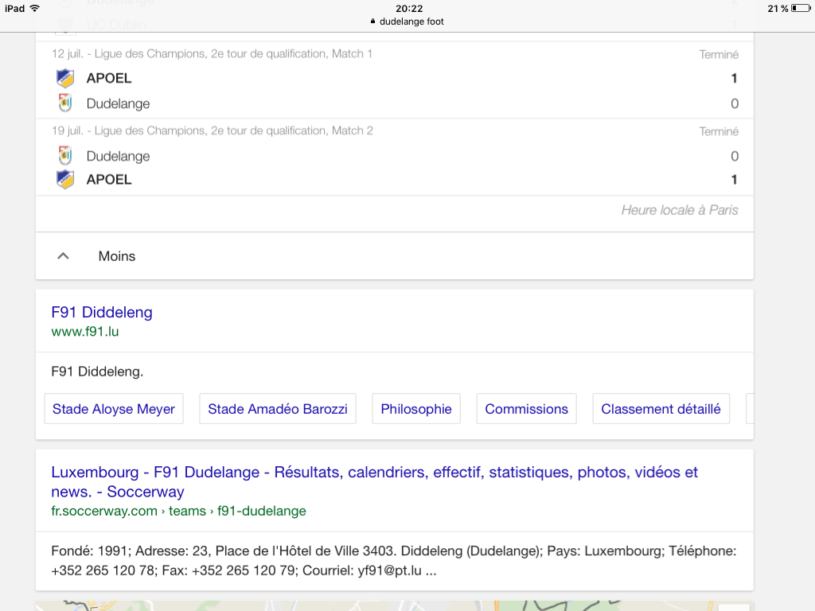Open the F91 Diddeleng result title

coord(102,313)
